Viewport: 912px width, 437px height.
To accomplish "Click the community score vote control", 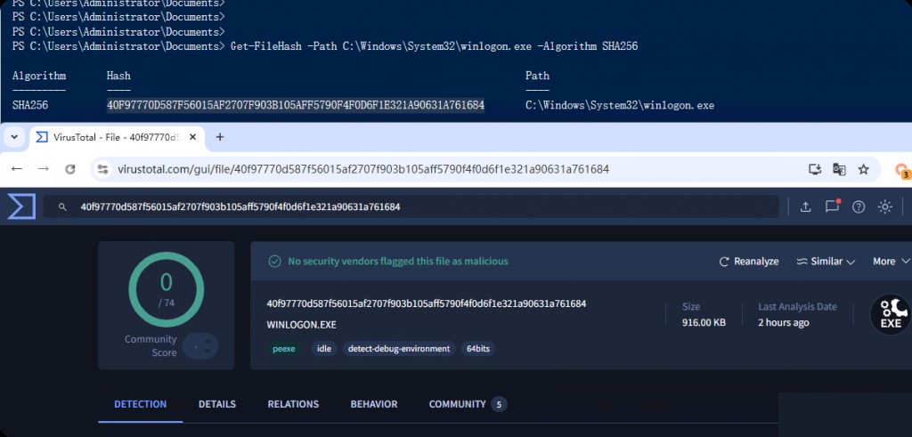I will (200, 346).
